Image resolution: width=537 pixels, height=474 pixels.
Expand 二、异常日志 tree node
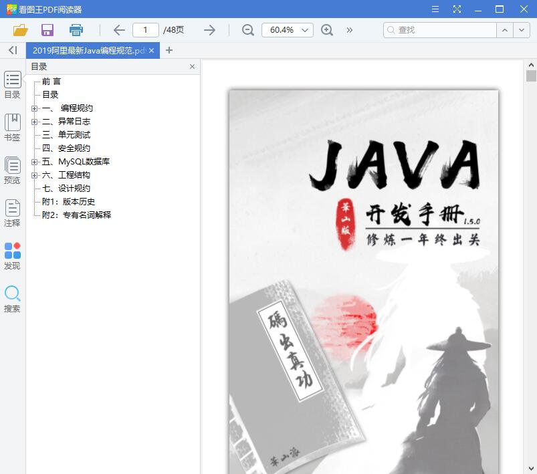click(34, 122)
